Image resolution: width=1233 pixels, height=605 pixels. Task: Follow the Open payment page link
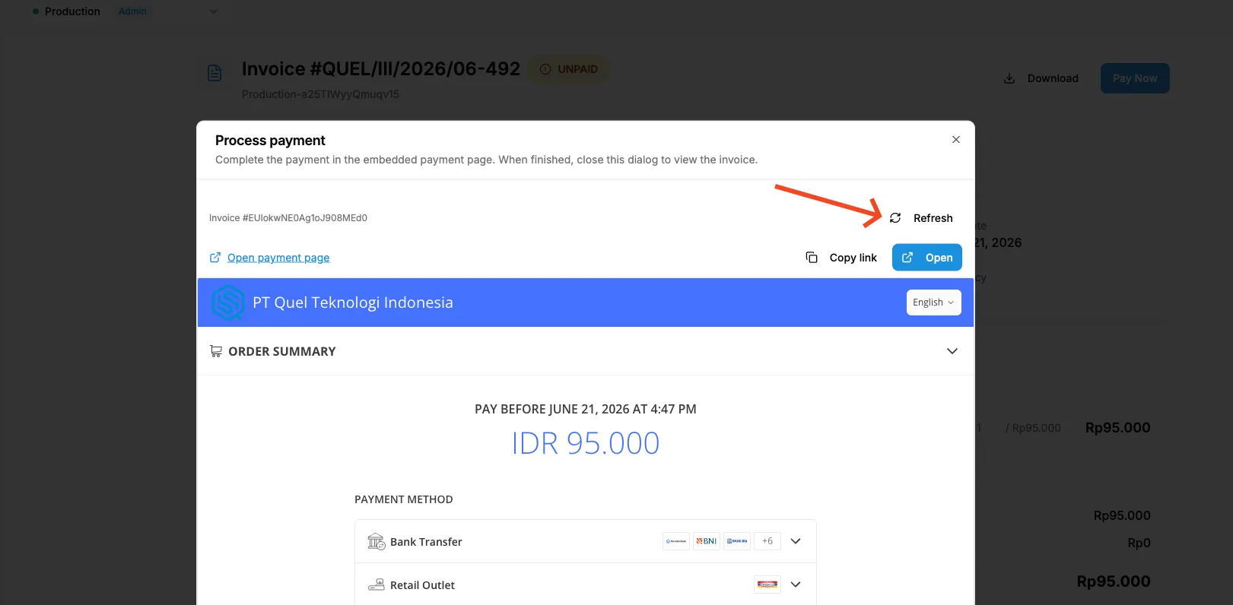(278, 258)
